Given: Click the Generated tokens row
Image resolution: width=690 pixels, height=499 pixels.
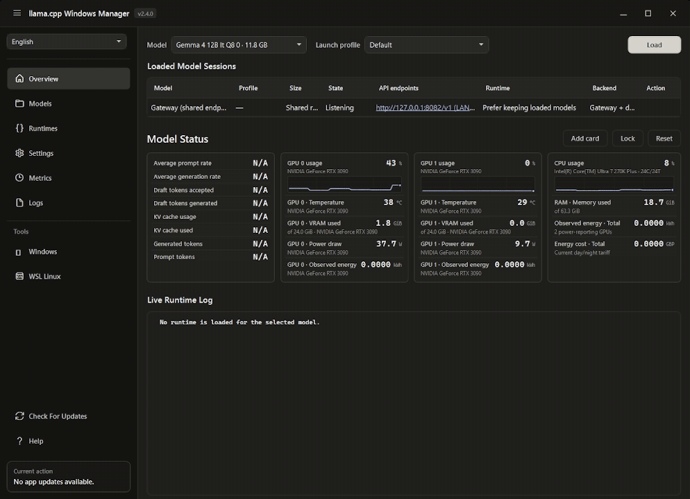Looking at the screenshot, I should pyautogui.click(x=210, y=244).
